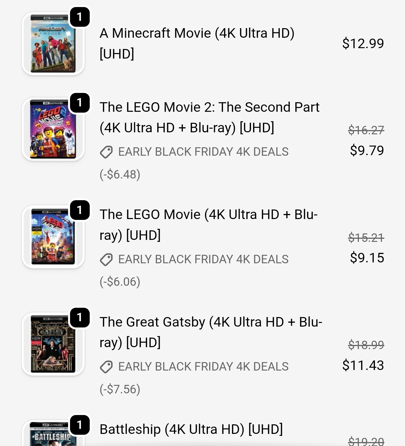The width and height of the screenshot is (405, 446).
Task: Click discount tag icon under The LEGO Movie
Action: (106, 259)
